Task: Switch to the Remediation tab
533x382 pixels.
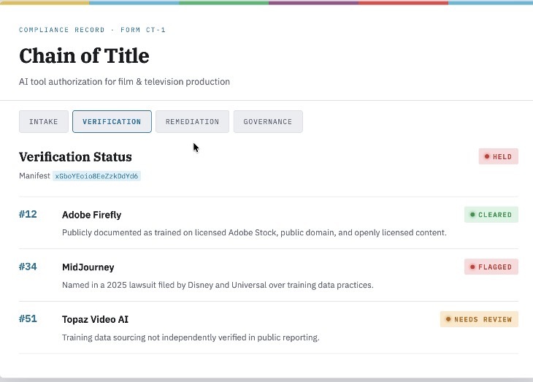Action: (193, 121)
